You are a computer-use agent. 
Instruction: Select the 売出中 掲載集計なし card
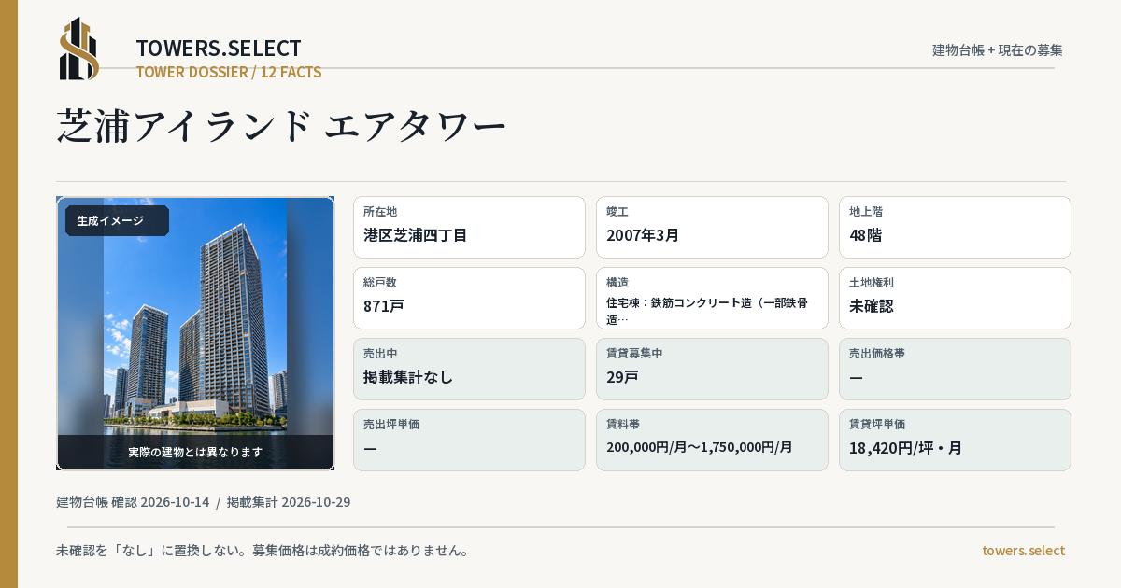coord(469,369)
